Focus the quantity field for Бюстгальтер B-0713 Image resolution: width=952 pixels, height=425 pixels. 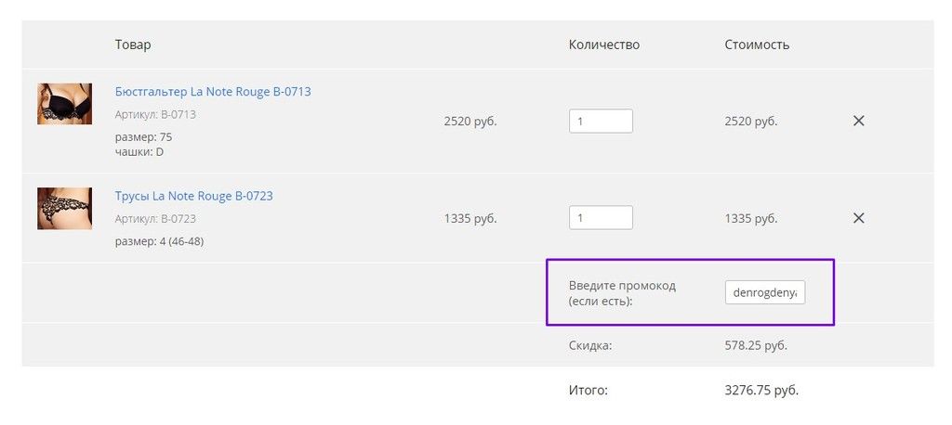tap(601, 122)
